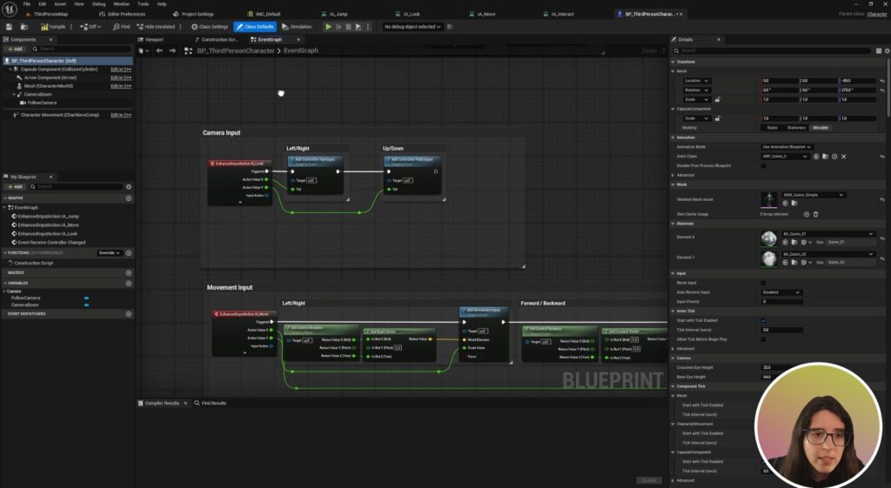Toggle Mesh scale lock icon
Screen dimensions: 891x488
718,99
